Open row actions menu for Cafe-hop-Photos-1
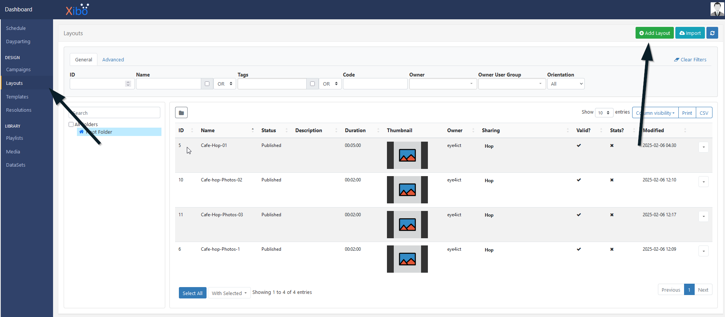Viewport: 725px width, 317px height. point(703,251)
